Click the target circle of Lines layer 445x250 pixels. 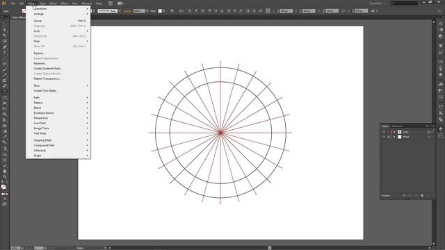[428, 132]
